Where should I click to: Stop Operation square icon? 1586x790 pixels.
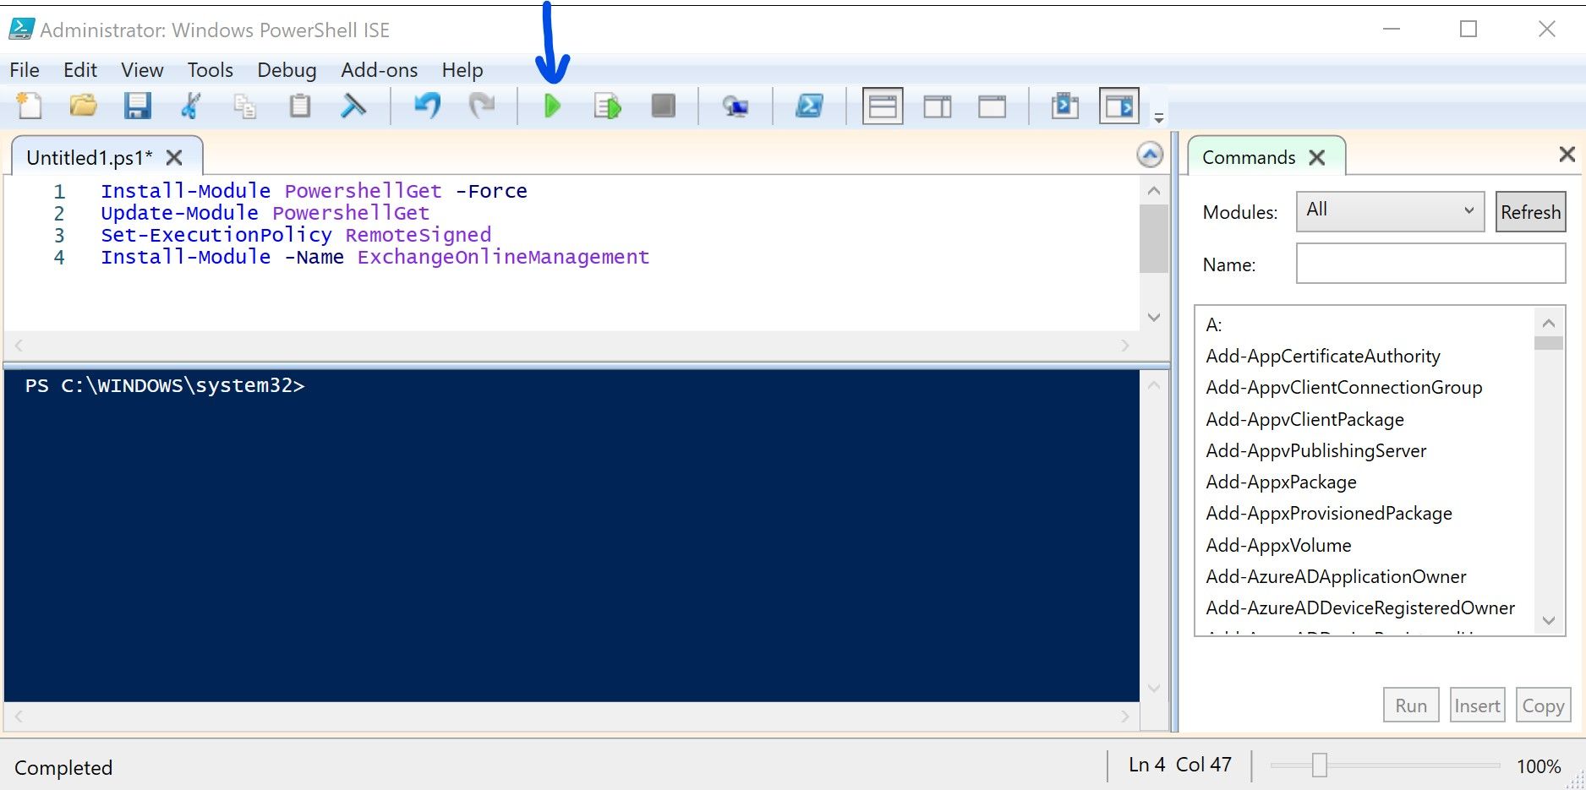pyautogui.click(x=663, y=106)
